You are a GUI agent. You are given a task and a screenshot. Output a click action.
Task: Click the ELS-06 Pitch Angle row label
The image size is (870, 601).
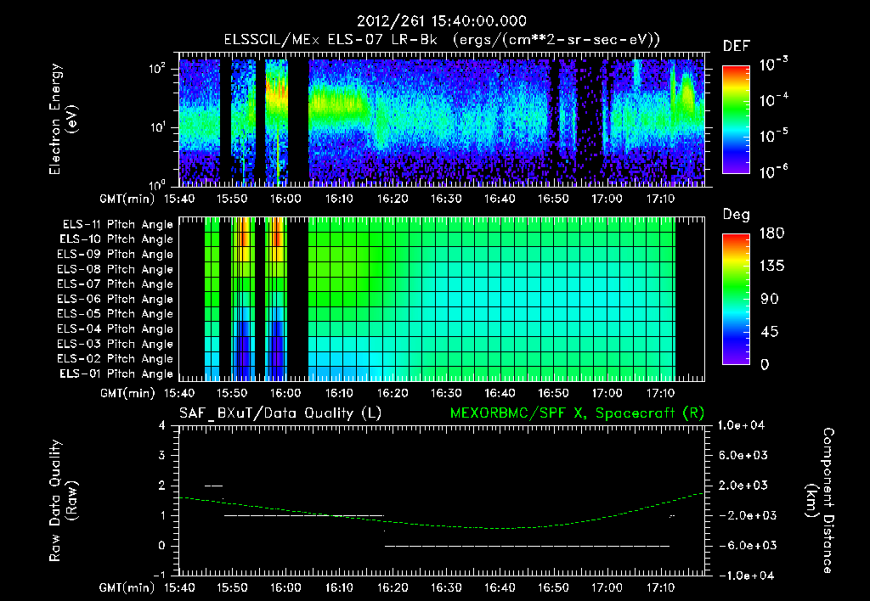[116, 299]
